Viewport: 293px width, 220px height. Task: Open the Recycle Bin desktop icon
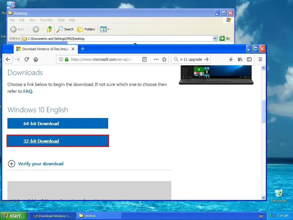pos(279,195)
